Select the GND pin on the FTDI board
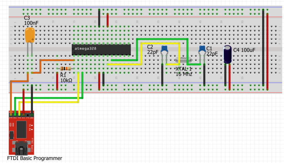The width and height of the screenshot is (284, 163). (x=32, y=114)
